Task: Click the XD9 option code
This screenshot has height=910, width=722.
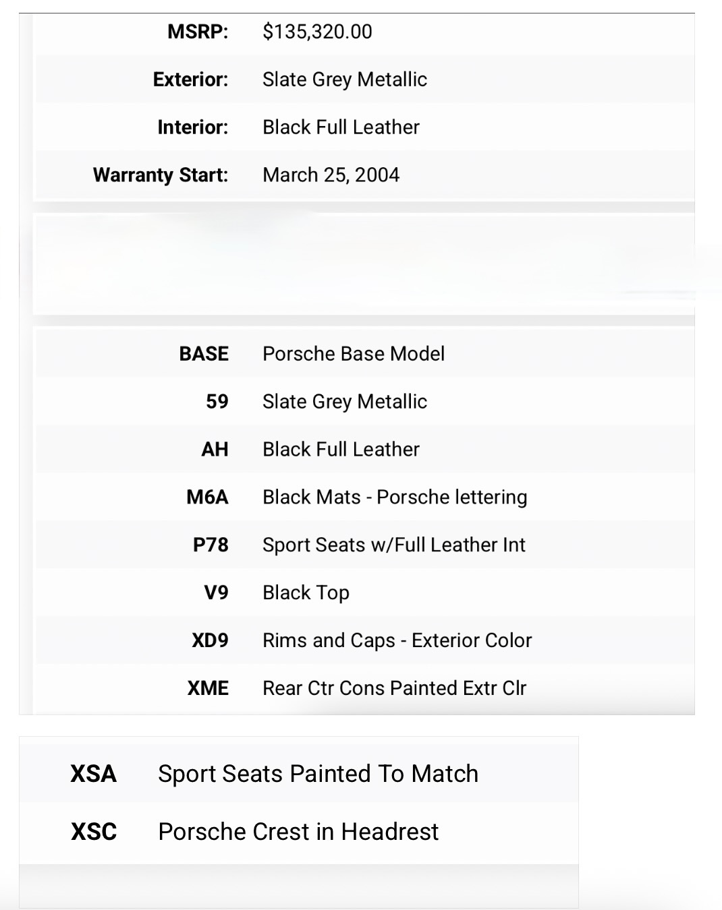Action: pos(210,641)
